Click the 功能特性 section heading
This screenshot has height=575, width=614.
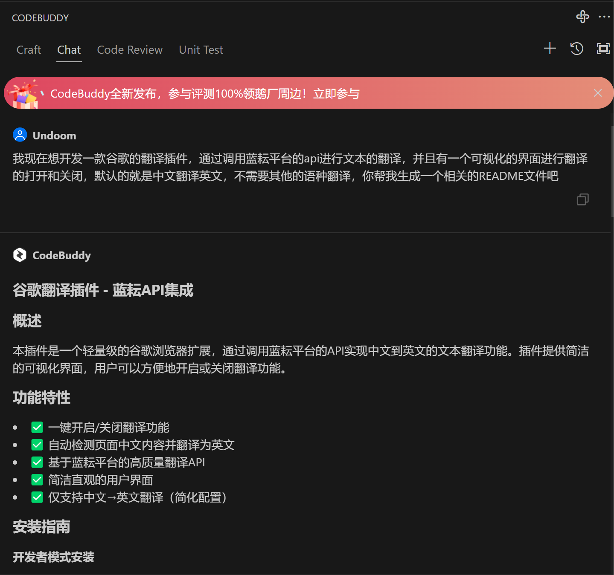click(41, 397)
